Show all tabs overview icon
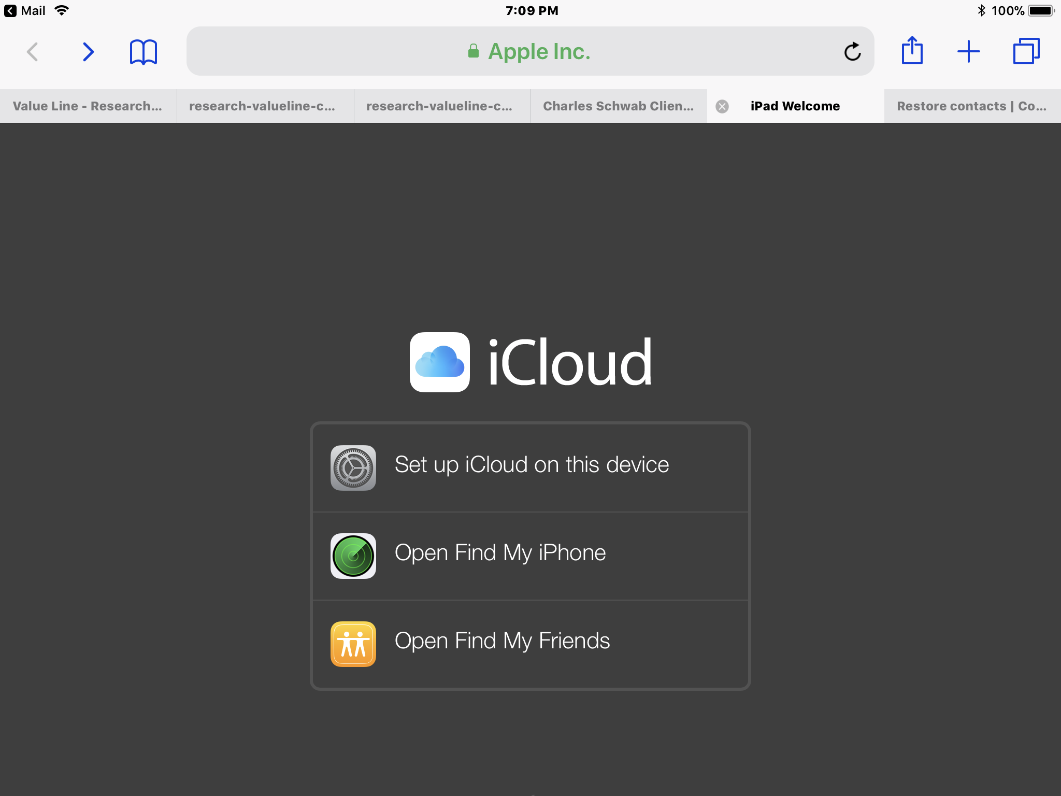This screenshot has width=1061, height=796. [x=1026, y=51]
